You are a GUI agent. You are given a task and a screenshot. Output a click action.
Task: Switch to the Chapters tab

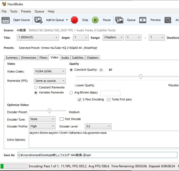[x=93, y=58]
